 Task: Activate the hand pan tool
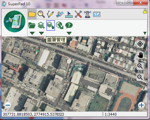140,55
